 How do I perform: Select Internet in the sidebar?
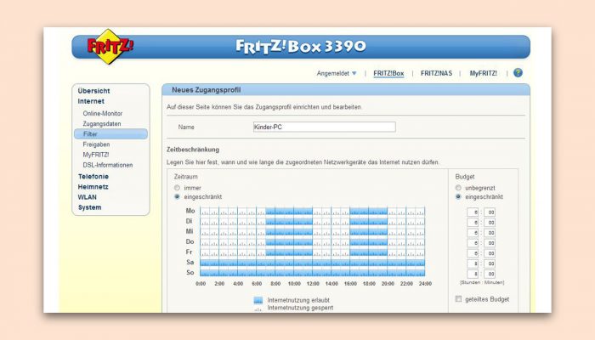pos(91,101)
